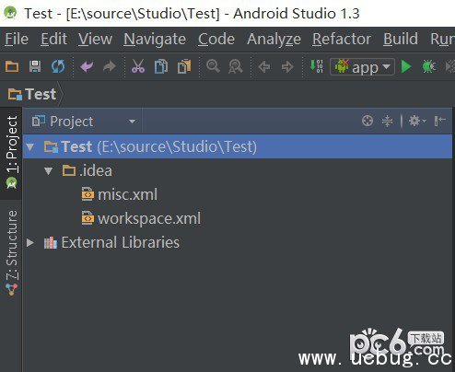Open the View menu
Viewport: 455px width, 372px height.
point(95,40)
